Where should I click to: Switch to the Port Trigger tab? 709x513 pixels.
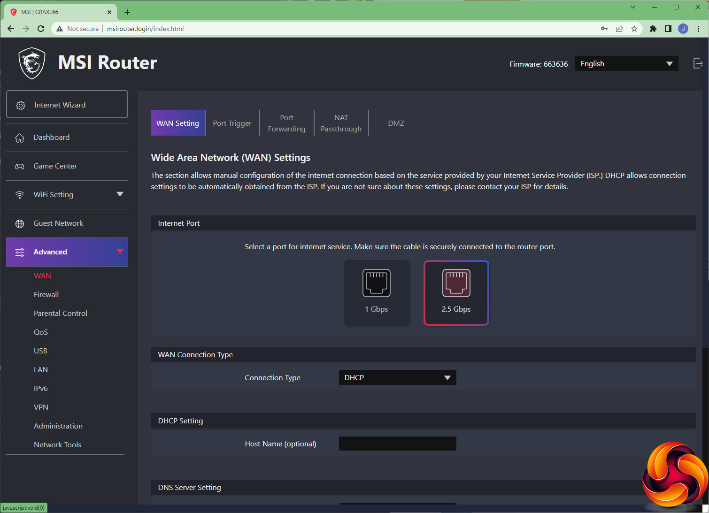232,123
